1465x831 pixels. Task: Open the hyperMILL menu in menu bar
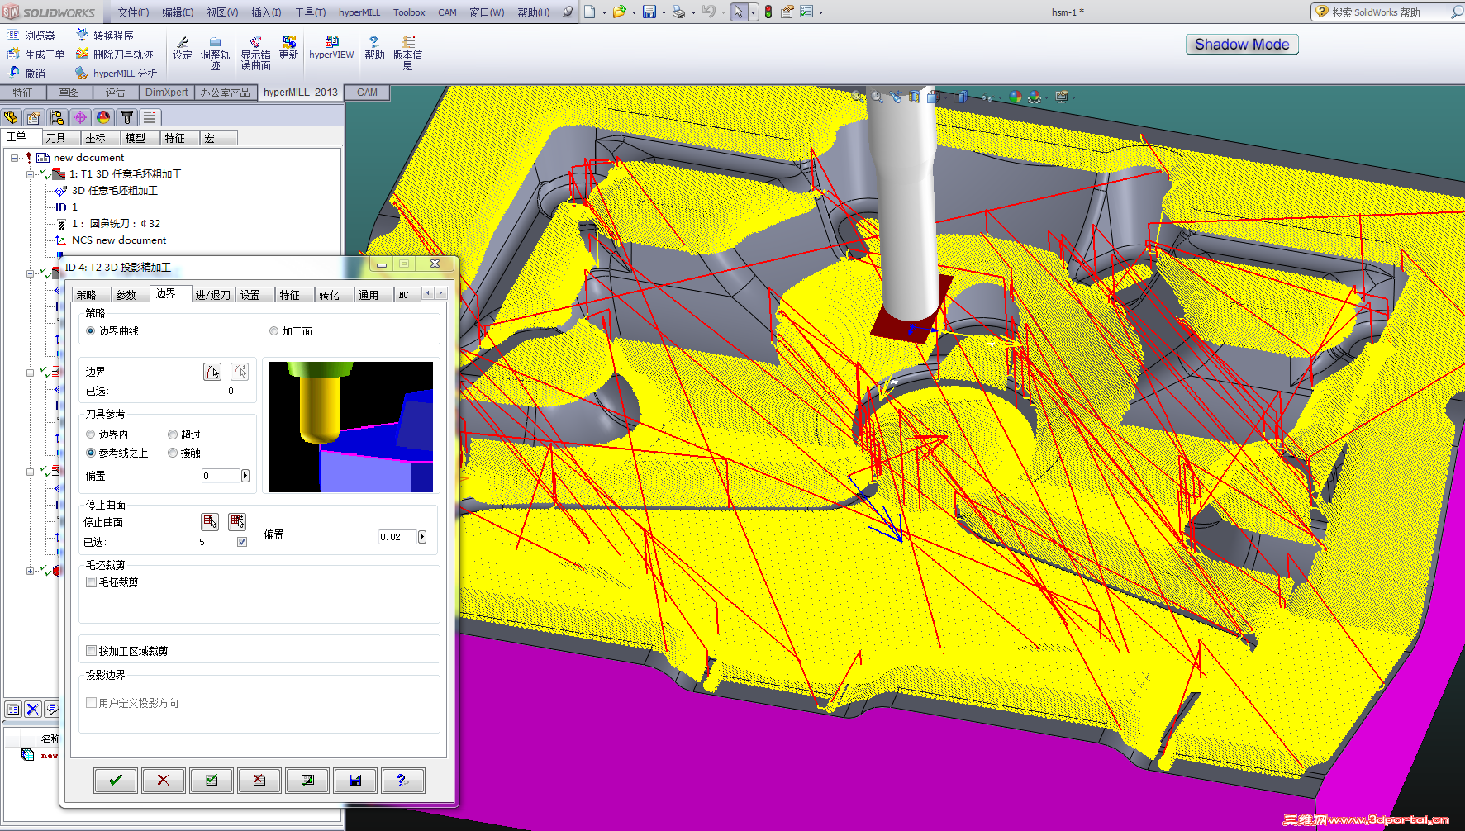pyautogui.click(x=359, y=12)
